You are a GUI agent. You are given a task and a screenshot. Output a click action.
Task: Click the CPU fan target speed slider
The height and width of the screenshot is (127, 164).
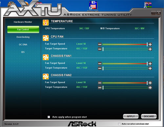(125, 44)
